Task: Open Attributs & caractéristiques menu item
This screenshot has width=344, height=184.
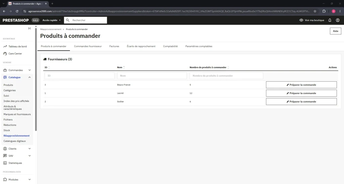Action: 12,107
